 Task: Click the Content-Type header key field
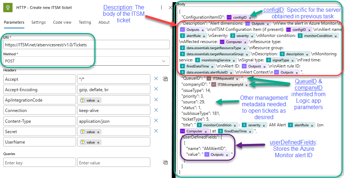39,121
